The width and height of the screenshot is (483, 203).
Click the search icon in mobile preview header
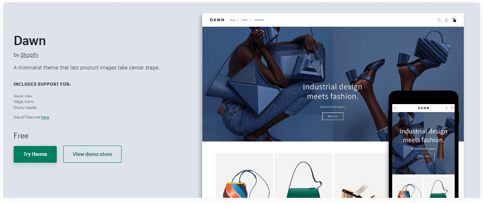tap(447, 108)
